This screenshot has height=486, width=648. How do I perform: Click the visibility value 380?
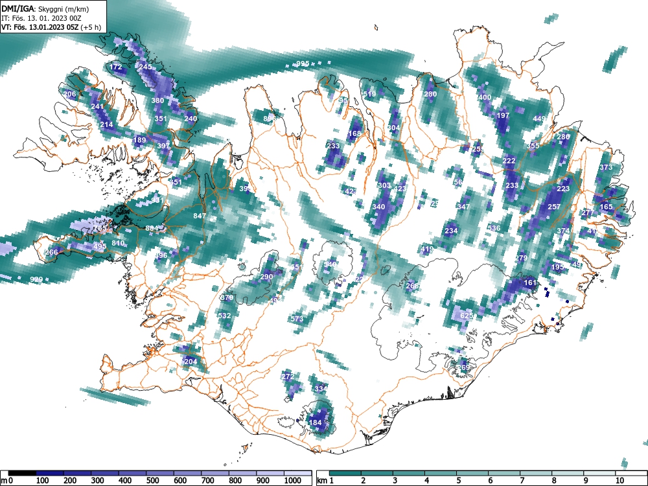pyautogui.click(x=157, y=100)
